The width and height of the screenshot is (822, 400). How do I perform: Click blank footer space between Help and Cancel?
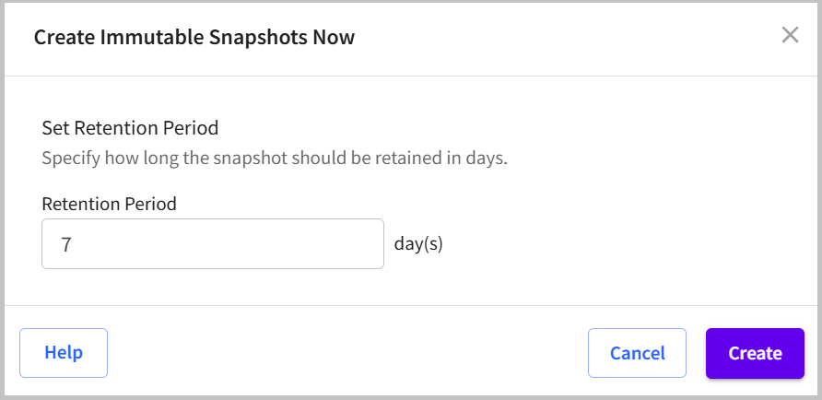click(346, 353)
